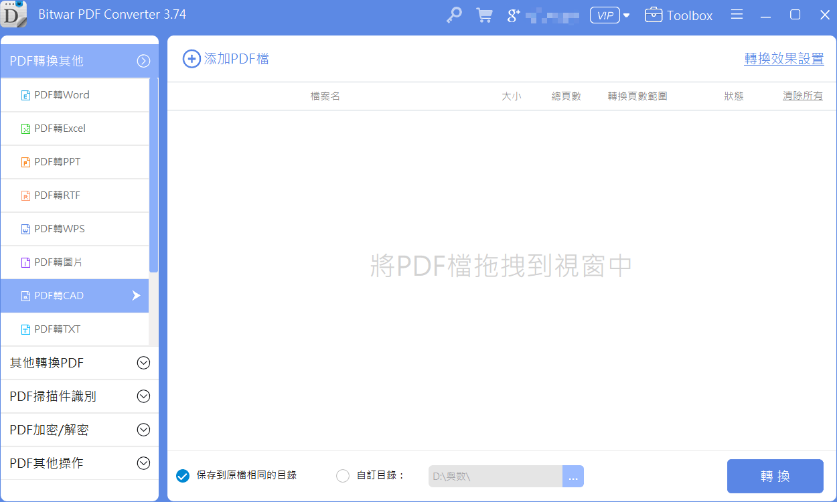Click the 檔案名 column header
This screenshot has height=502, width=837.
[x=325, y=96]
